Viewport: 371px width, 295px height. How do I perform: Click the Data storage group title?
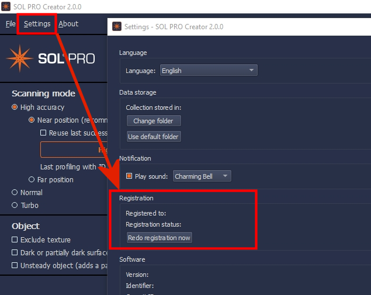pos(138,92)
